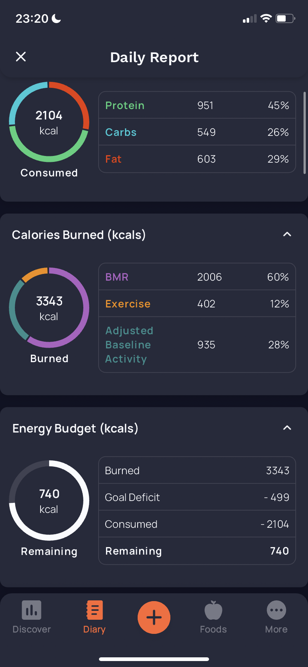Open the Foods apple icon
The width and height of the screenshot is (308, 667).
[214, 610]
